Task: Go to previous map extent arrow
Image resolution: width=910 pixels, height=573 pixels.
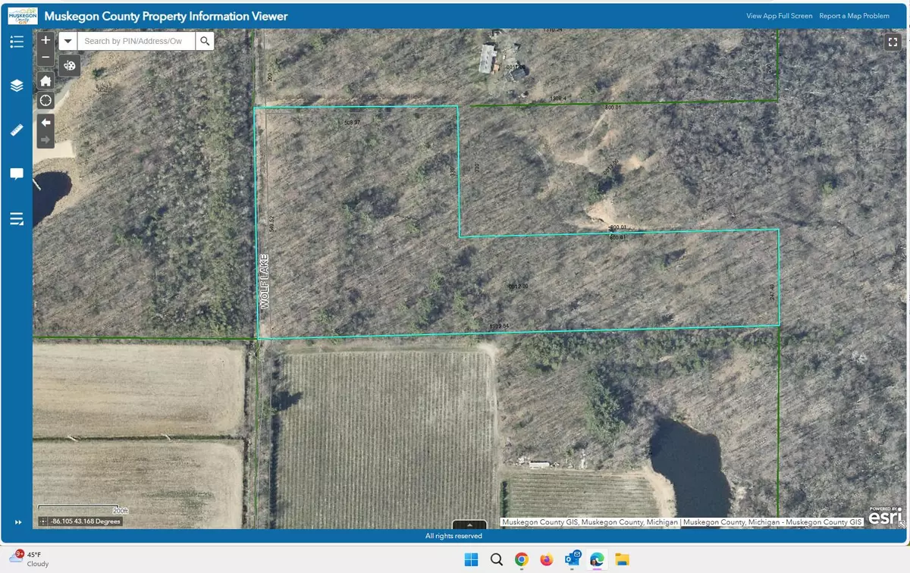Action: pos(45,122)
